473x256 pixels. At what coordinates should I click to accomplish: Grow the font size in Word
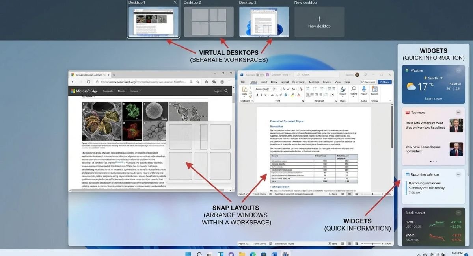click(284, 89)
